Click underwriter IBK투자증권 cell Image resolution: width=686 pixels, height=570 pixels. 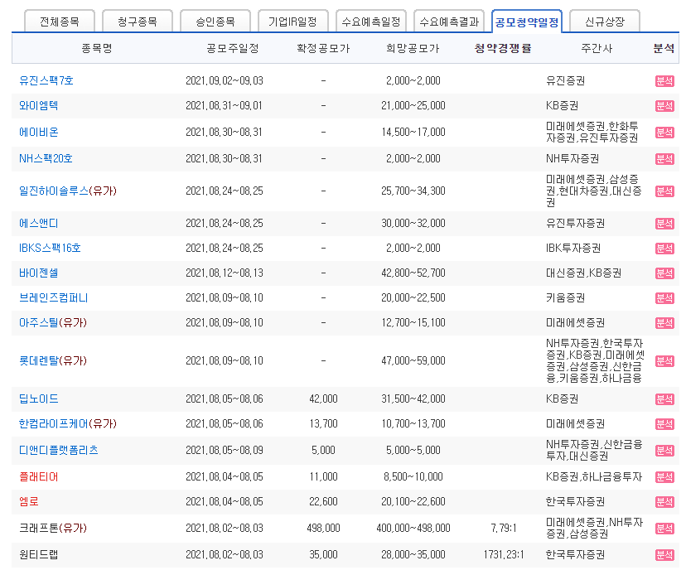pyautogui.click(x=573, y=248)
